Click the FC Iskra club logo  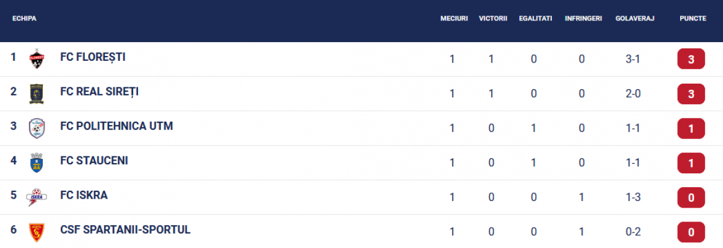(x=37, y=197)
